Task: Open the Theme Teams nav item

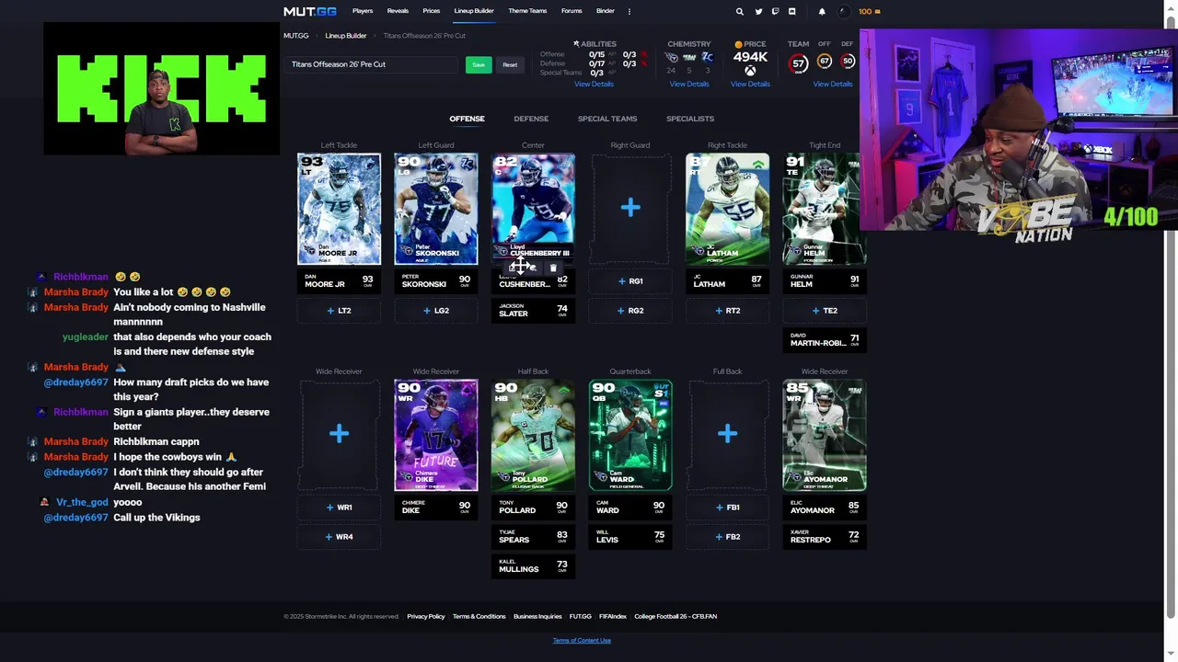Action: point(527,11)
